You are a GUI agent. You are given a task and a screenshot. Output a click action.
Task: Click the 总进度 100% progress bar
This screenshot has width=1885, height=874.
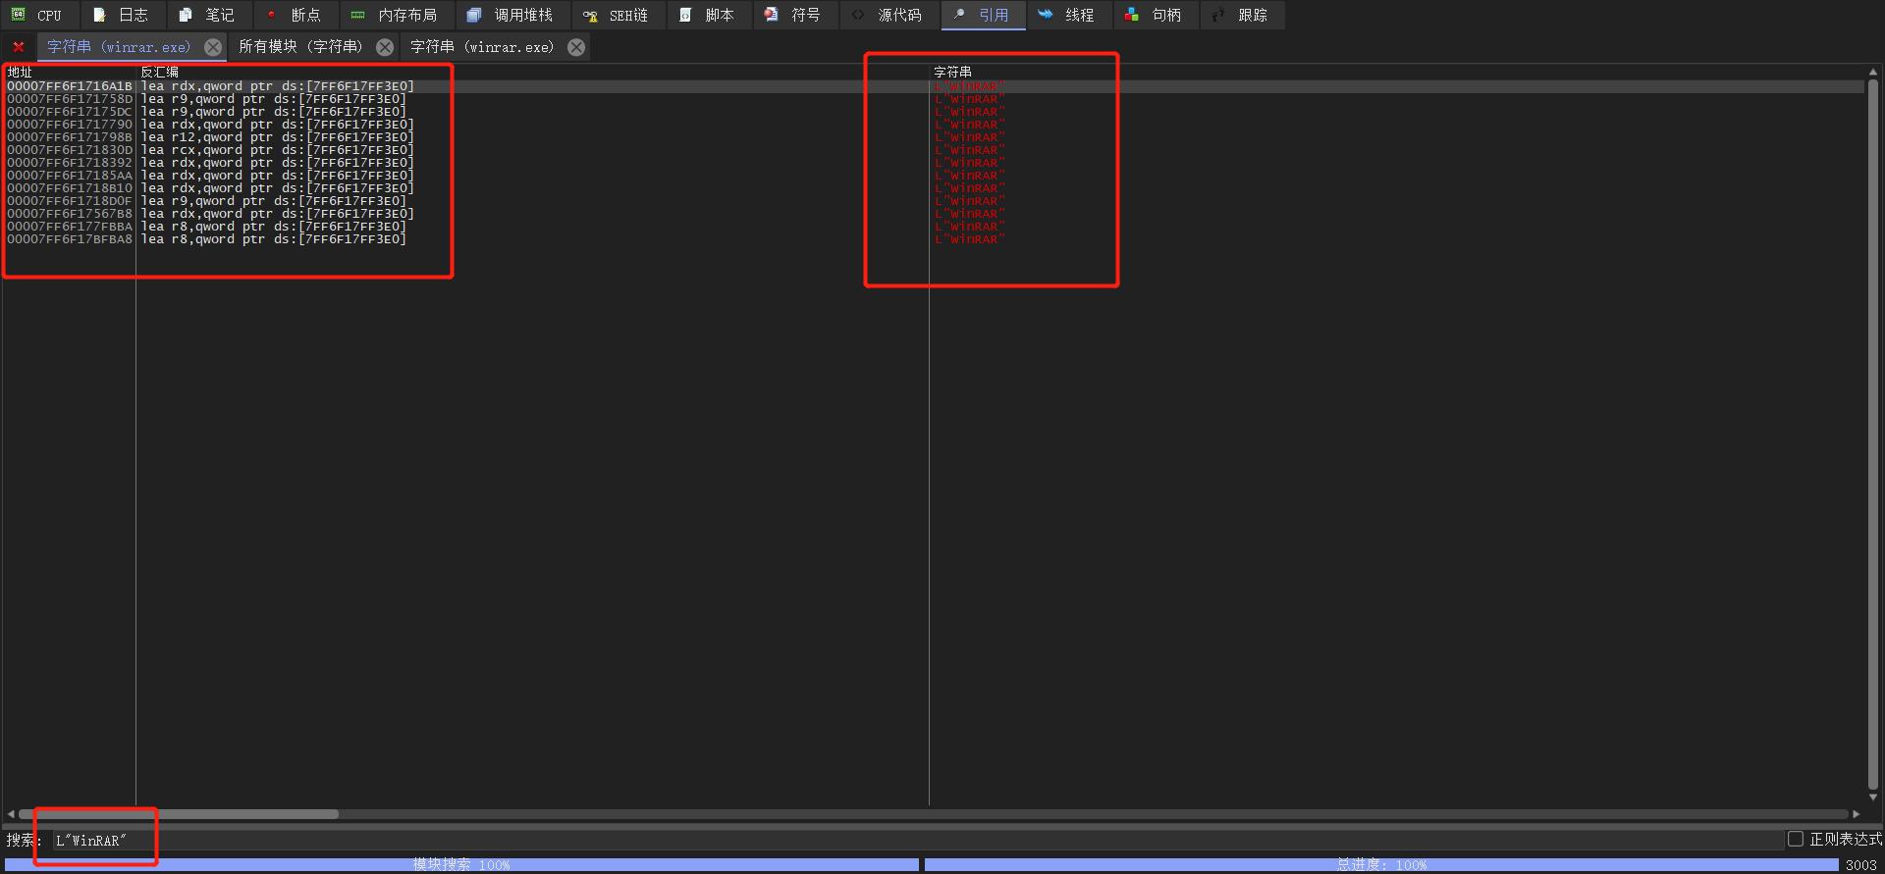pos(1381,864)
